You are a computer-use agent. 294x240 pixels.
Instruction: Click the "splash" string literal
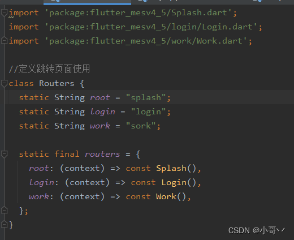click(146, 98)
